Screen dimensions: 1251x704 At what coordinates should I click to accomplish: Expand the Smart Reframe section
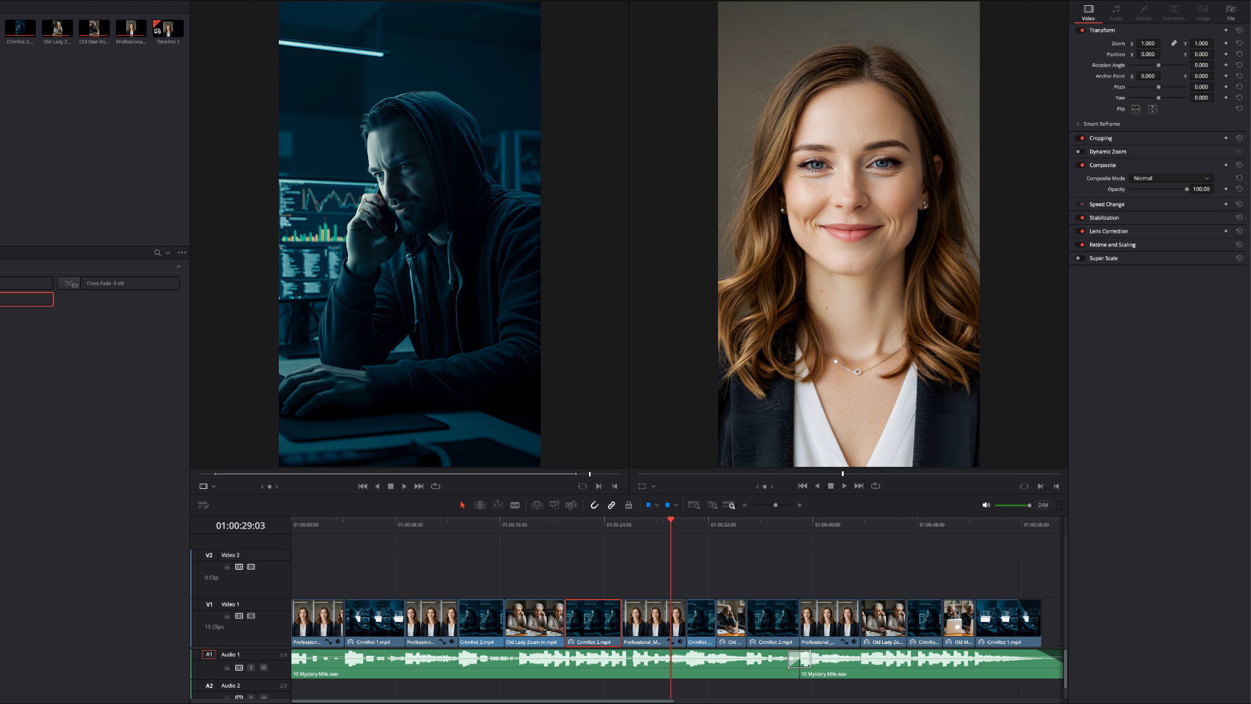[1078, 124]
